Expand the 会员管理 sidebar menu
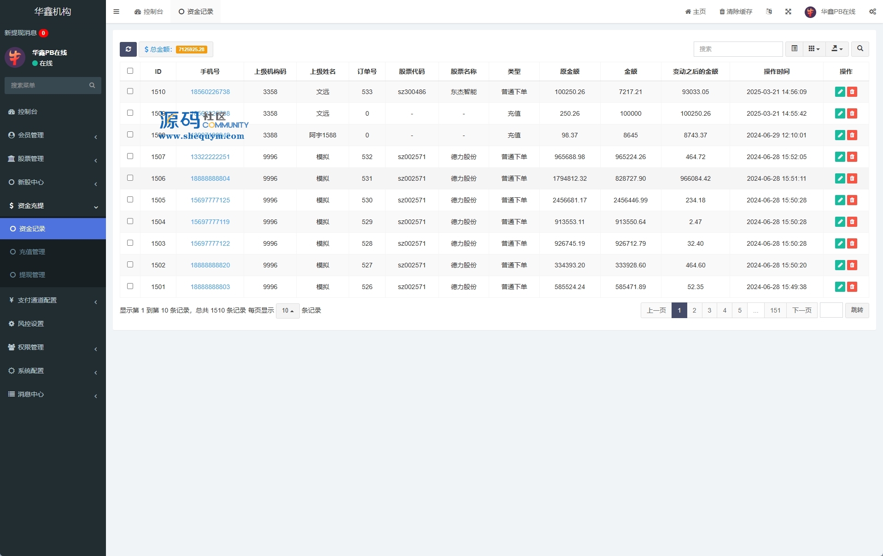 click(x=53, y=135)
